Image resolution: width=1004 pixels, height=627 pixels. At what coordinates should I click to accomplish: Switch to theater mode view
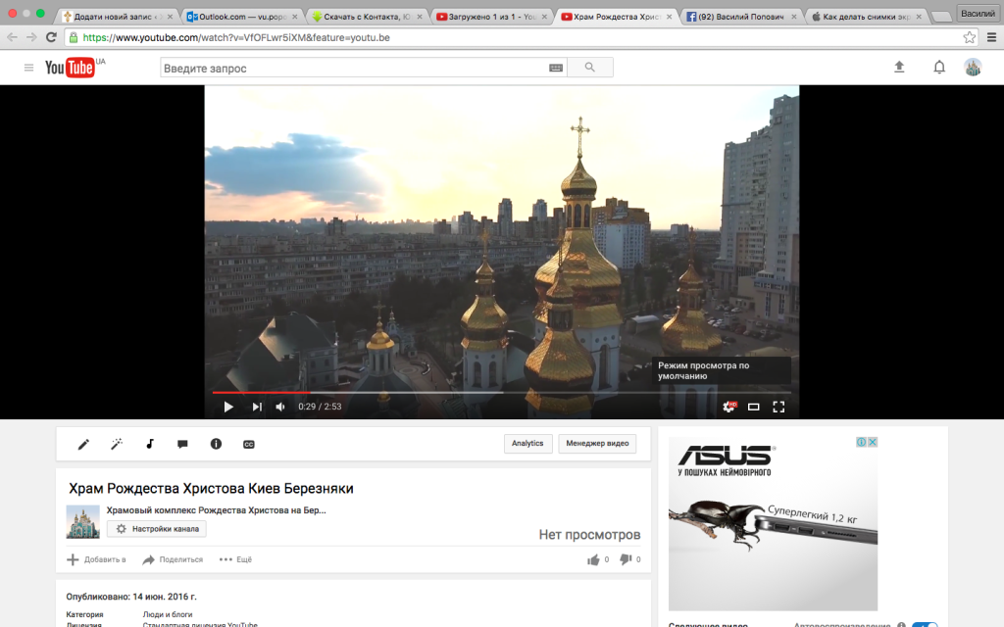pyautogui.click(x=754, y=407)
